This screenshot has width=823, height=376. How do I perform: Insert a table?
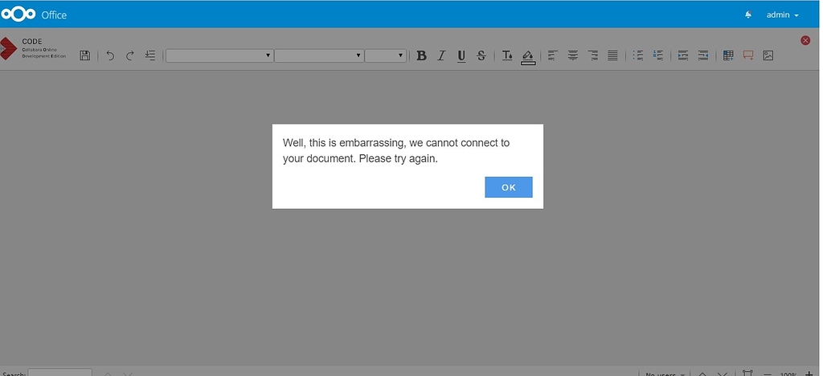pos(728,55)
